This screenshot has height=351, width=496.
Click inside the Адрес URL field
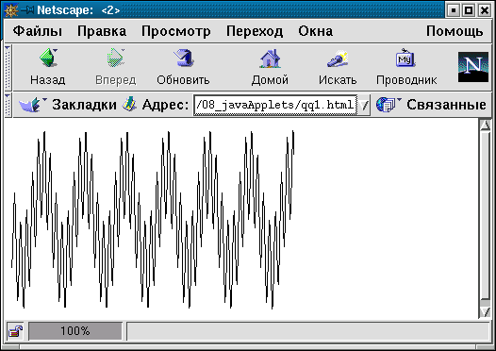(x=275, y=105)
